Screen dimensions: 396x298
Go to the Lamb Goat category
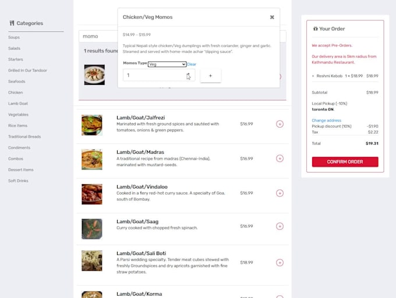18,103
